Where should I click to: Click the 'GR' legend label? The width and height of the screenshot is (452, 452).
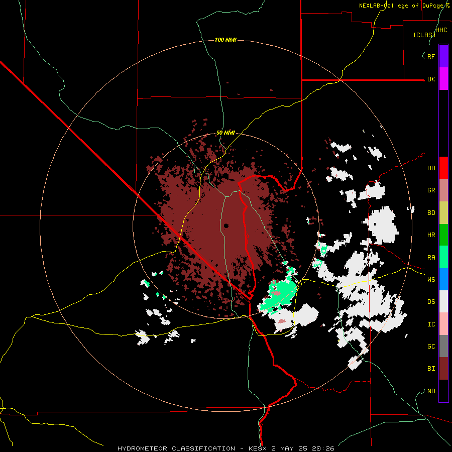click(x=431, y=190)
